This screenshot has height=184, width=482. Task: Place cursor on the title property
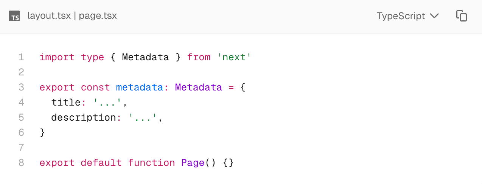point(65,103)
